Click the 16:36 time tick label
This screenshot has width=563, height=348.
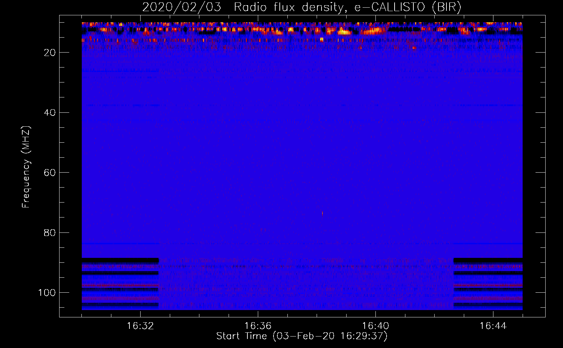point(258,326)
